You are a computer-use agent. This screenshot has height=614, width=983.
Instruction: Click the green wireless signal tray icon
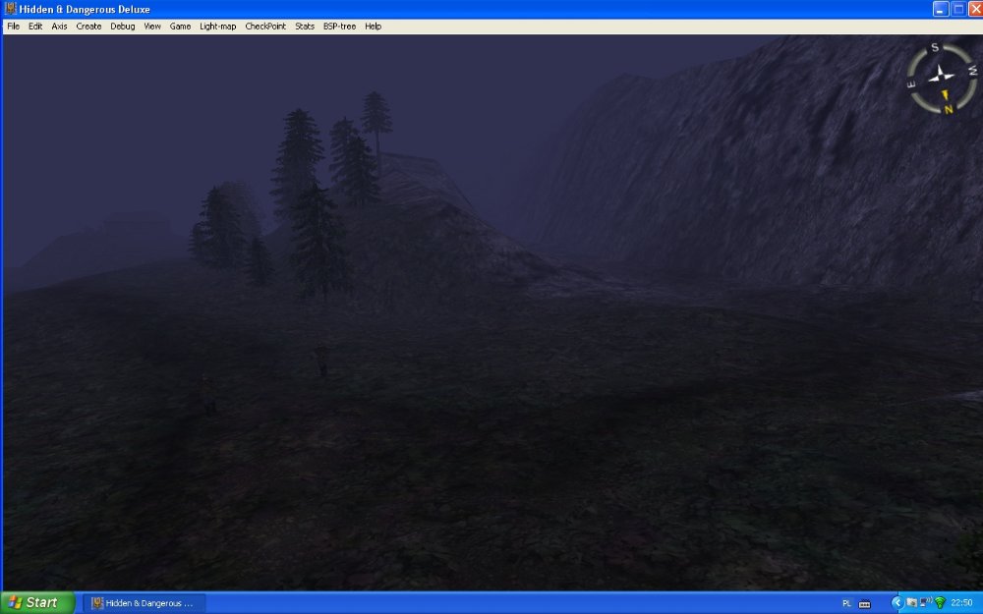[940, 602]
